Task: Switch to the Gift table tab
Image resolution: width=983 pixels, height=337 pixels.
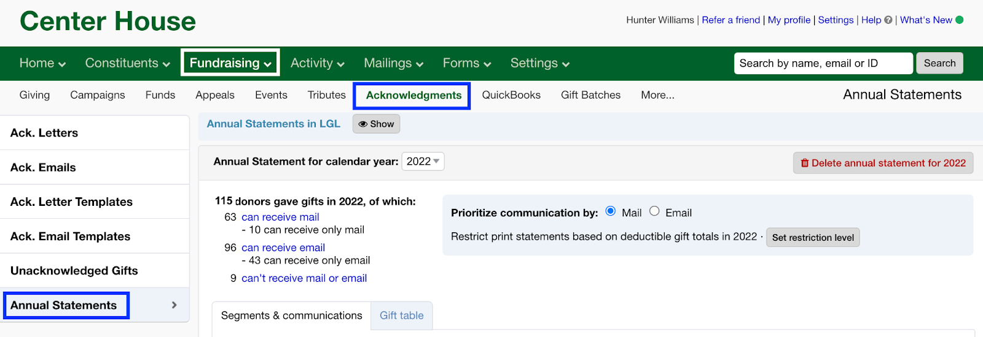Action: coord(402,316)
